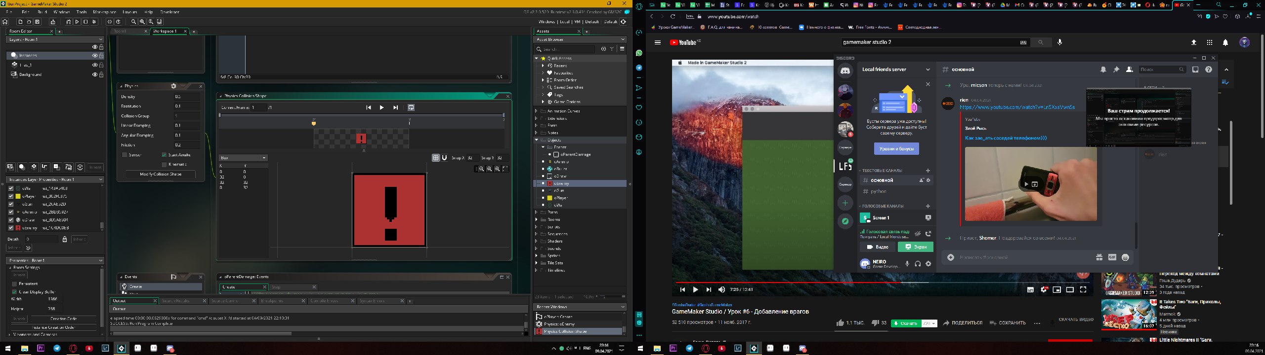Clean the build cache in GameMaker
1265x355 pixels.
point(94,22)
